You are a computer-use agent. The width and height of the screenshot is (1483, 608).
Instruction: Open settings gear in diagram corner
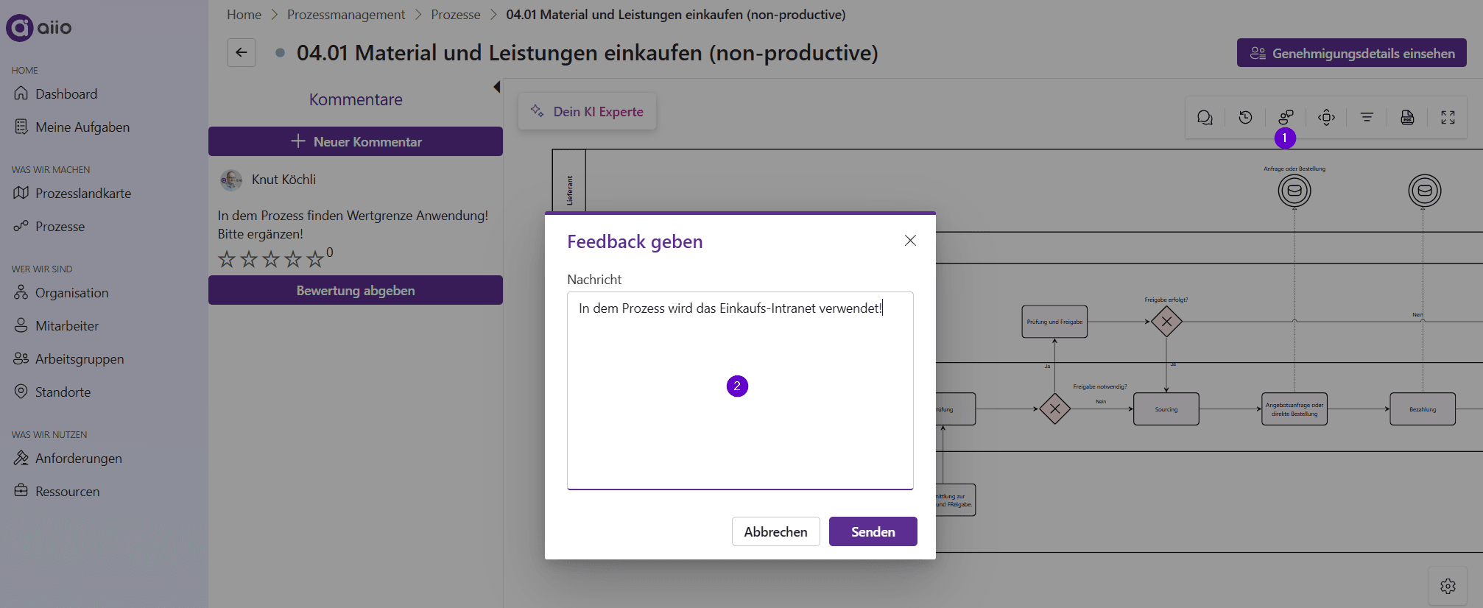(x=1448, y=586)
